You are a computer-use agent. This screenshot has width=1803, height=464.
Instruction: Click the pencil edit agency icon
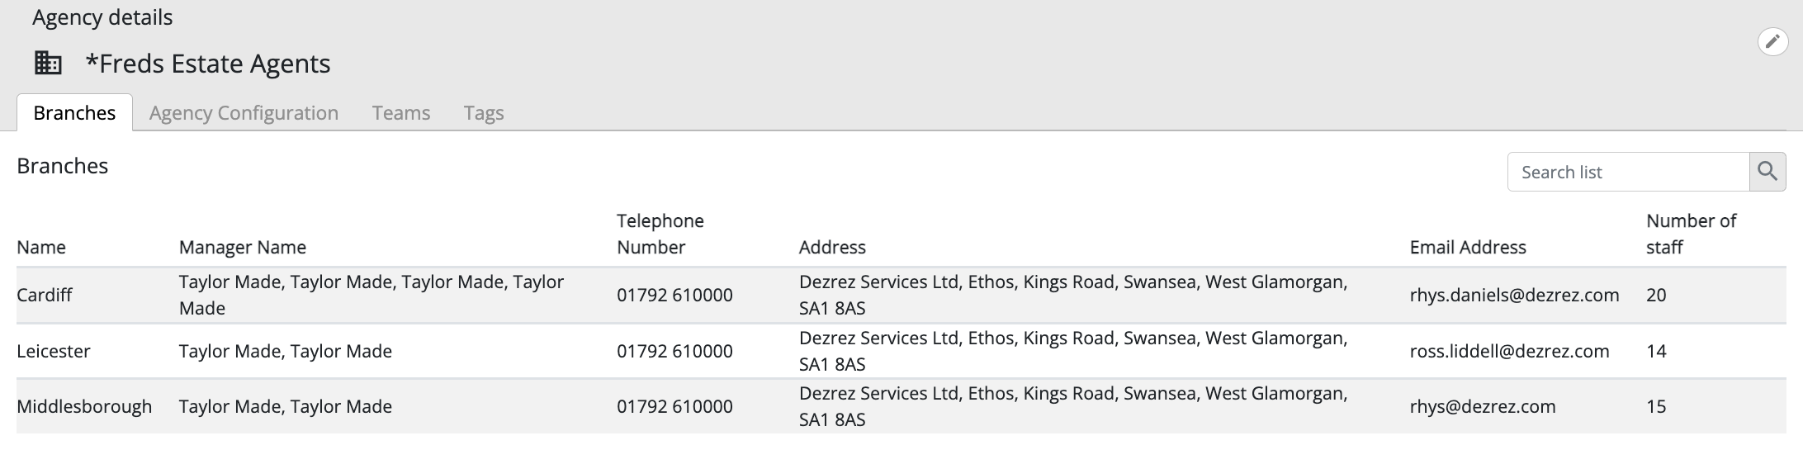pos(1772,40)
